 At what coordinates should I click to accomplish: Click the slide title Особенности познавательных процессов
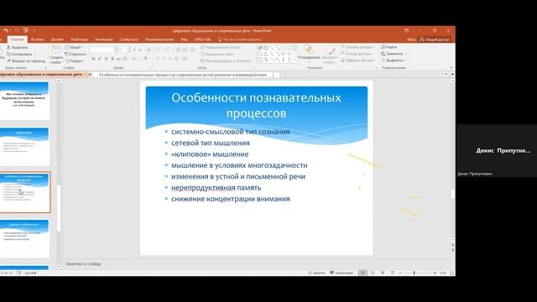click(x=256, y=106)
